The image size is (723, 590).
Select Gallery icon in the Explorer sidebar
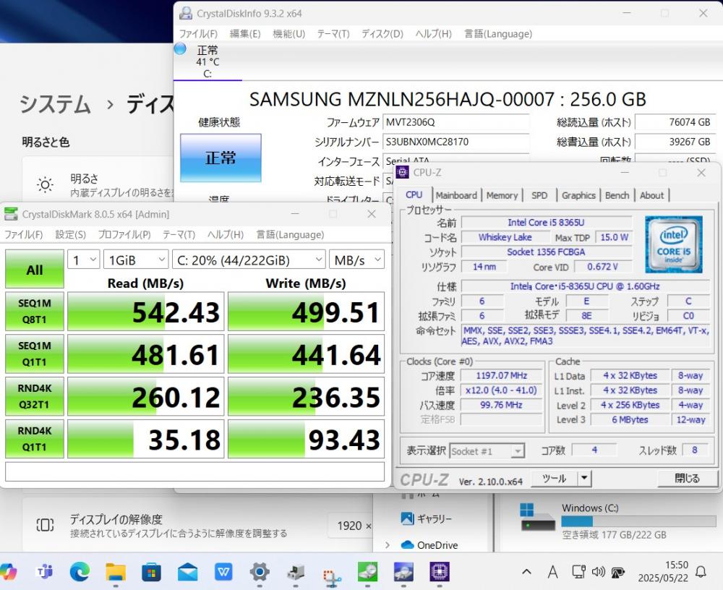click(407, 518)
